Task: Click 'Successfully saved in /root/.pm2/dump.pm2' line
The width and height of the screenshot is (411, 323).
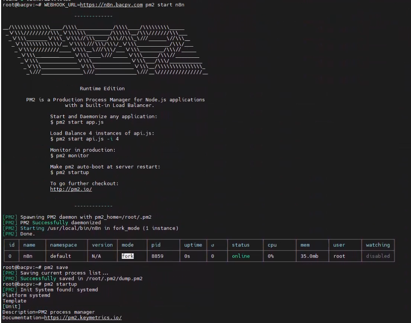Action: 73,278
